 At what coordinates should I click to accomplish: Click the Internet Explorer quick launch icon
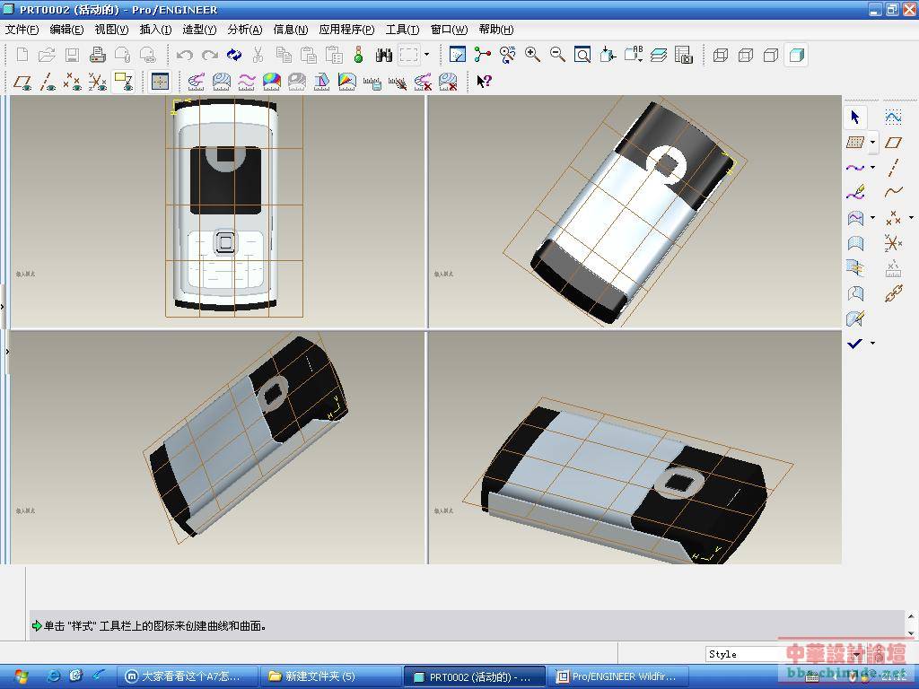[53, 676]
